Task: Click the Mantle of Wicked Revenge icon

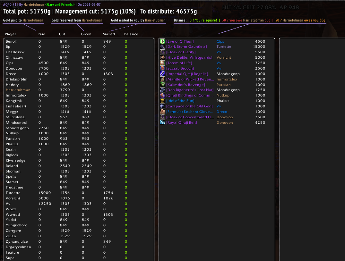Action: 162,79
